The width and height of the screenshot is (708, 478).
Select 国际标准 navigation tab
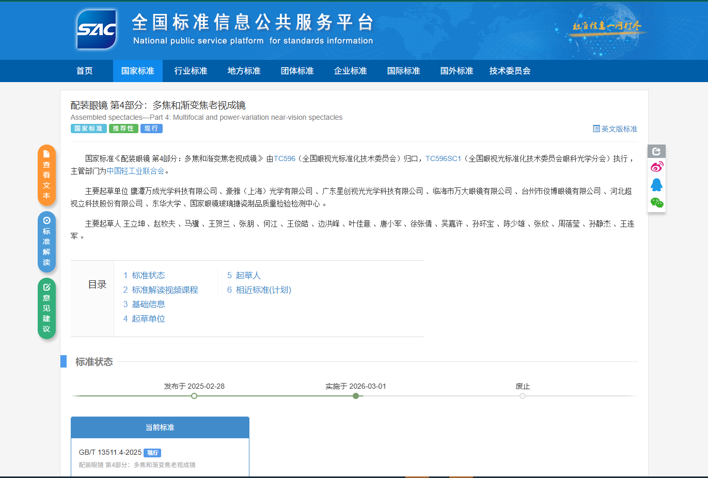click(x=404, y=71)
